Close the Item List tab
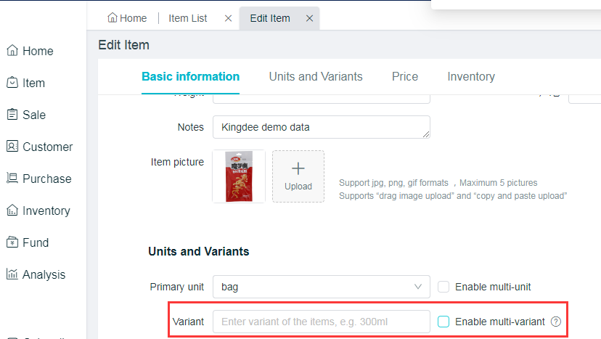Screen dimensions: 601x339 pos(229,19)
